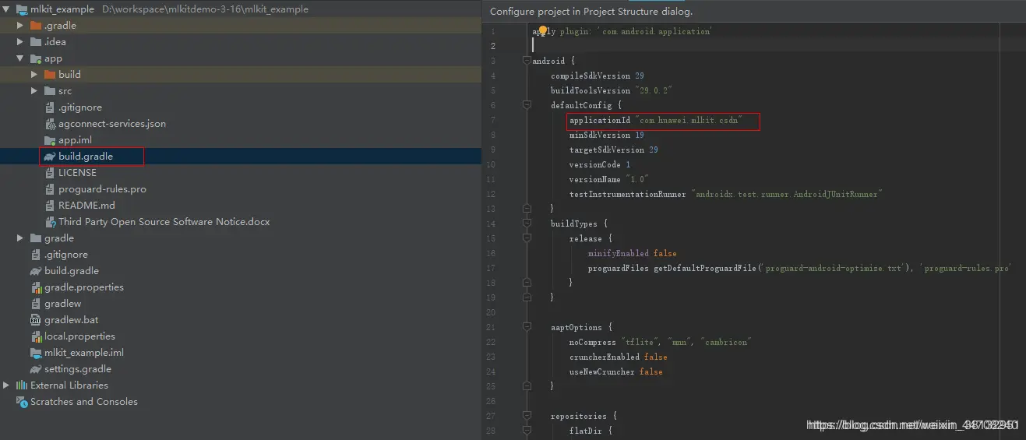Expand the build folder arrow under app

(35, 75)
